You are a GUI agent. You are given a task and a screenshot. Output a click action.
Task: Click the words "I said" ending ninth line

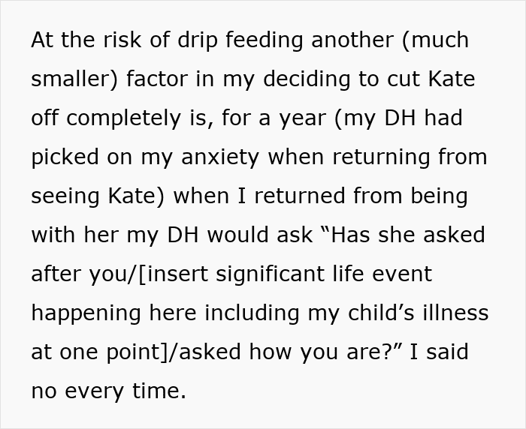(439, 352)
